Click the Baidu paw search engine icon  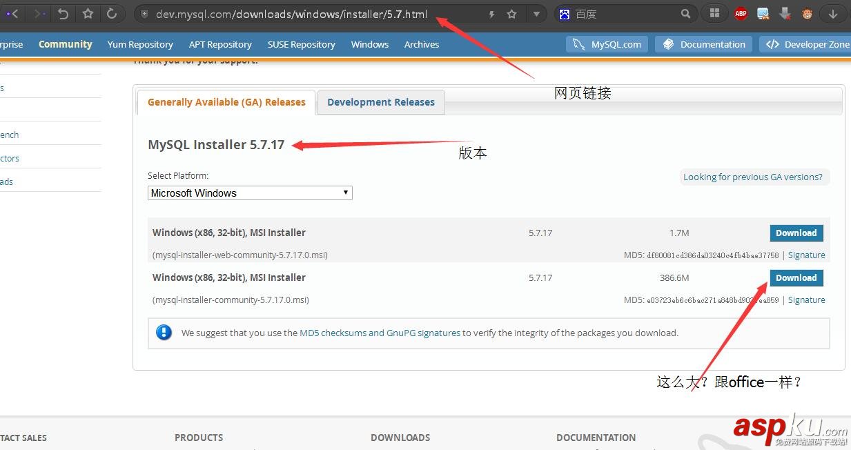(565, 14)
